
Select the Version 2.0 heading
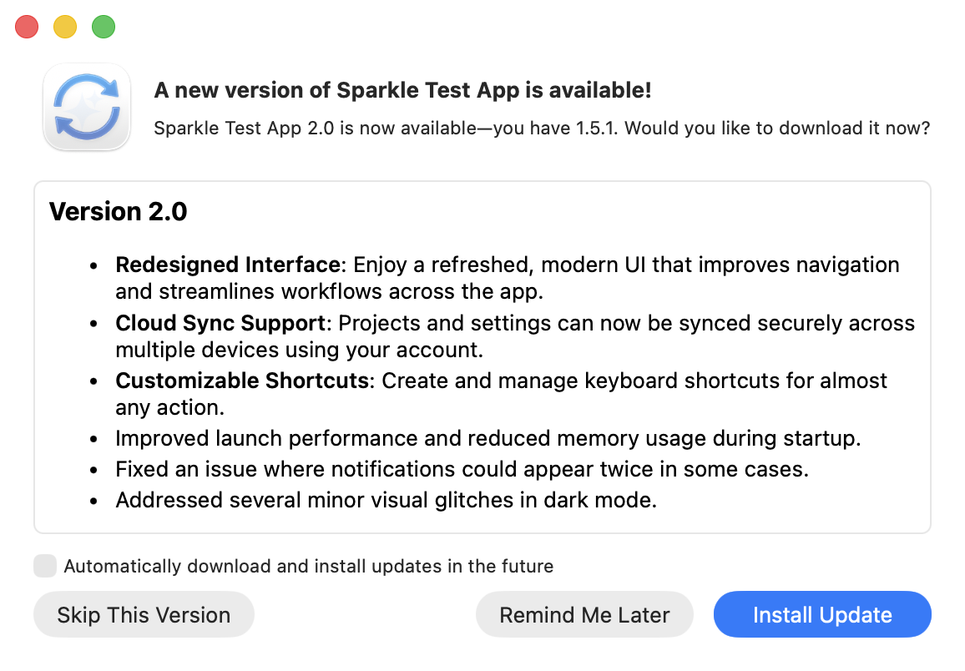[x=117, y=211]
